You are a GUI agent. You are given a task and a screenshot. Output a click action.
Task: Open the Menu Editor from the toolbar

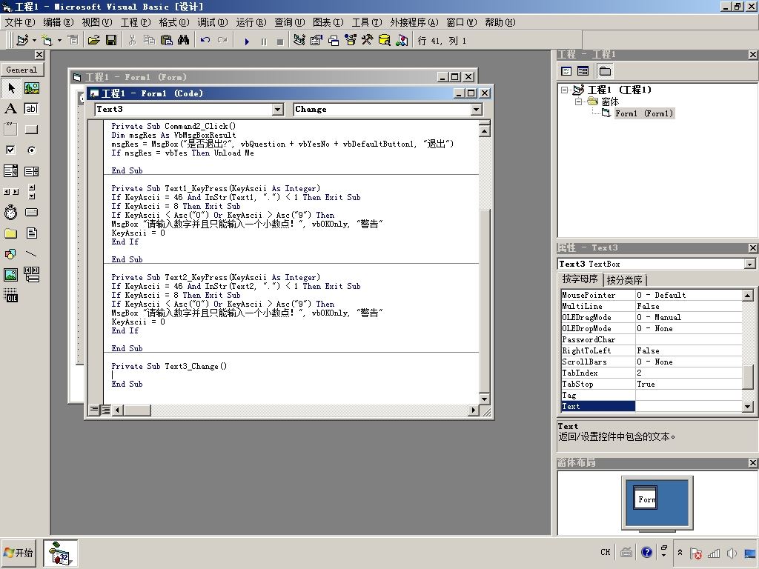point(73,40)
